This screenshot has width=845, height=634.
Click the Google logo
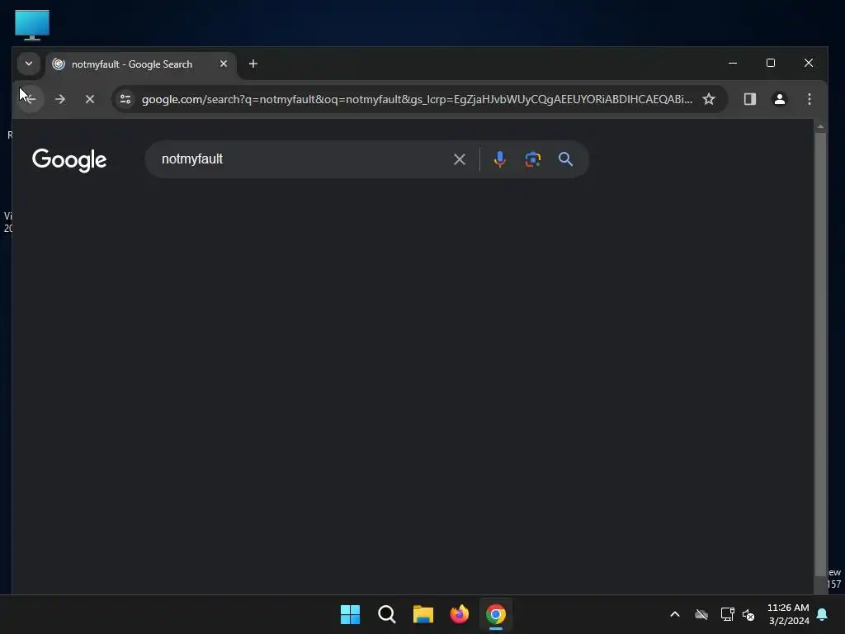(69, 160)
